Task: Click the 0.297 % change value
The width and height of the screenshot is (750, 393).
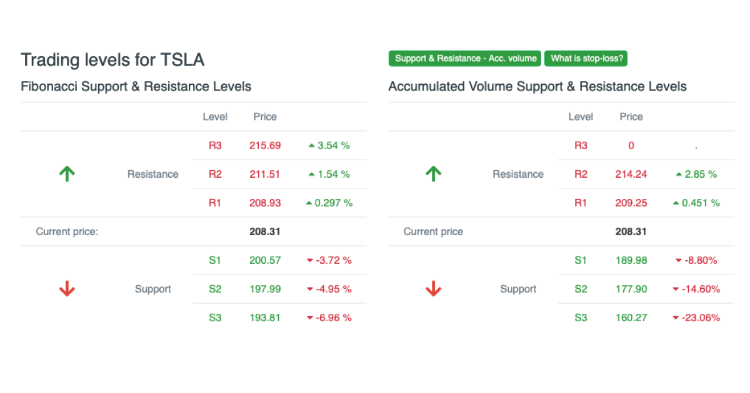Action: (x=329, y=203)
